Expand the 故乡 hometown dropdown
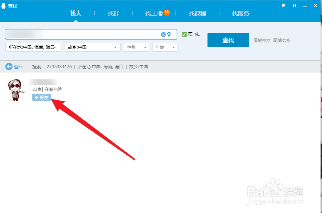Screen dimensions: 322x213 92,47
